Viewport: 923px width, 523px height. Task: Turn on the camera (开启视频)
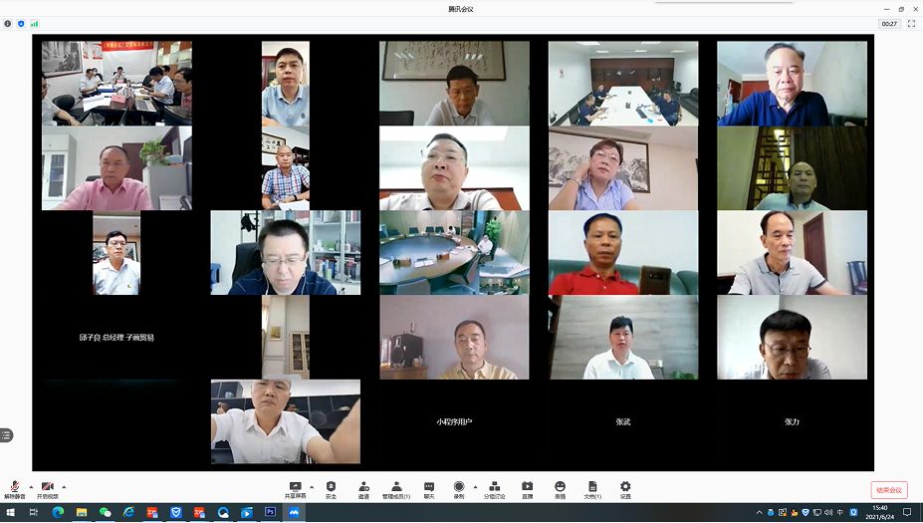(47, 489)
